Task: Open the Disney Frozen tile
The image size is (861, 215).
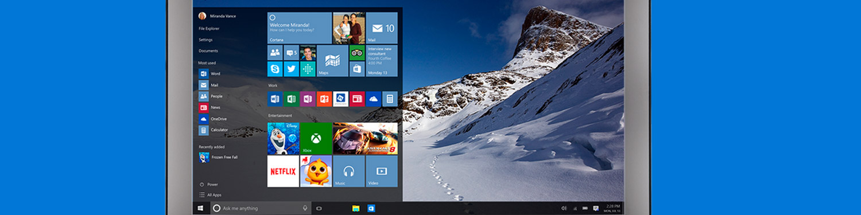Action: [x=283, y=138]
